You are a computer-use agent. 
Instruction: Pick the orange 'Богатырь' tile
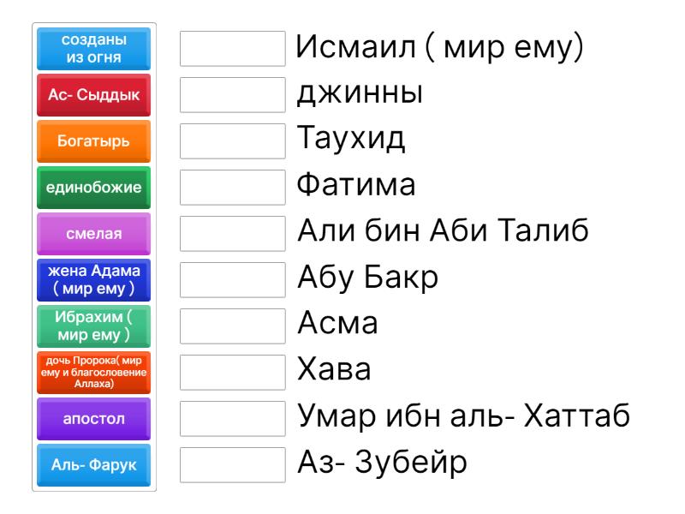coord(94,141)
